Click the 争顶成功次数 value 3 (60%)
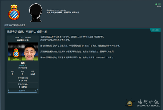 (x=23, y=87)
